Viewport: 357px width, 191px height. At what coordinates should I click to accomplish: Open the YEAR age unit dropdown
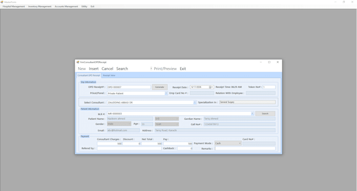coord(166,124)
